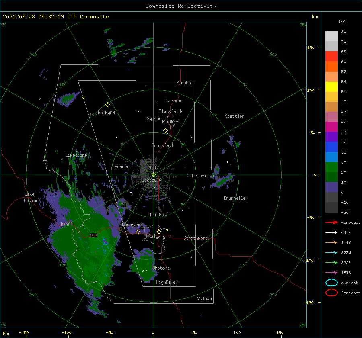This screenshot has width=362, height=338.
Task: Click the yellow diamond marker below Cochrane
Action: pos(138,232)
